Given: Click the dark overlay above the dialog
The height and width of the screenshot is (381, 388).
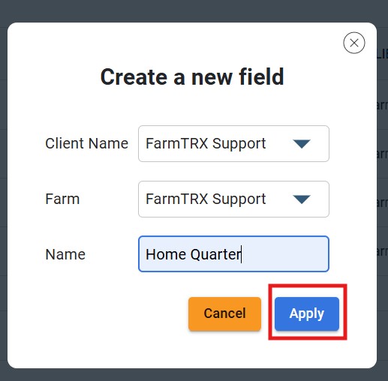Looking at the screenshot, I should (x=194, y=10).
